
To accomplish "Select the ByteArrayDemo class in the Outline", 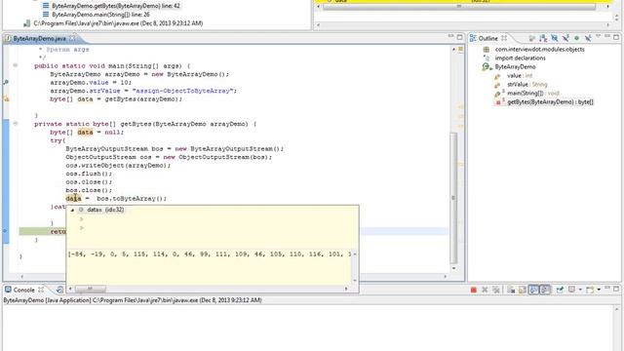I will [516, 67].
